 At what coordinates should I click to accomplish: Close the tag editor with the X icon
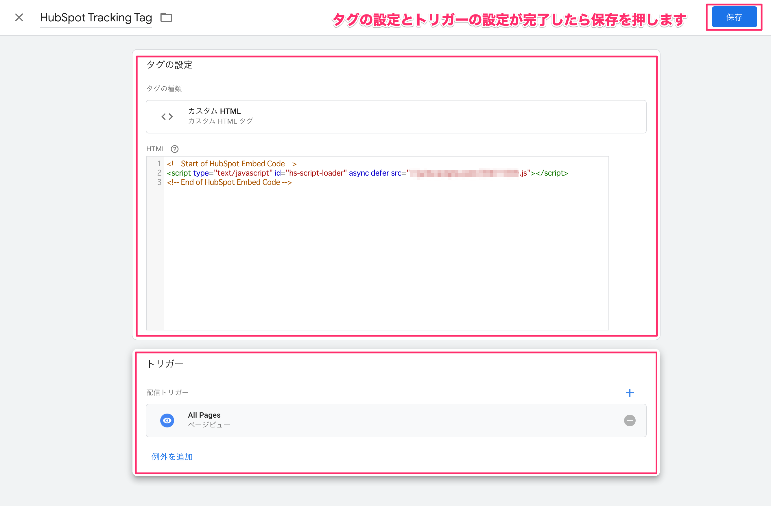[19, 17]
